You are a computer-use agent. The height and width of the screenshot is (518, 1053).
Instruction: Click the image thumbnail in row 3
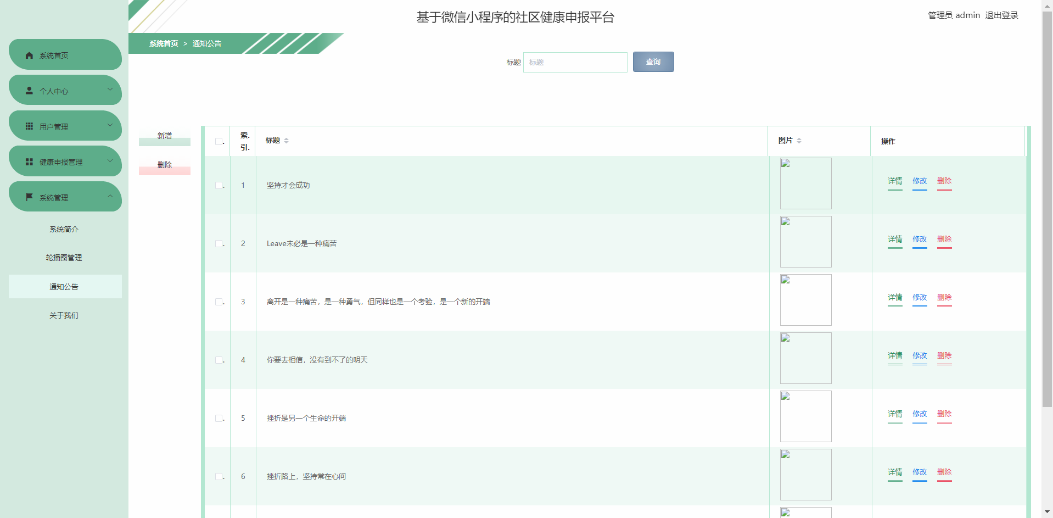(x=806, y=300)
